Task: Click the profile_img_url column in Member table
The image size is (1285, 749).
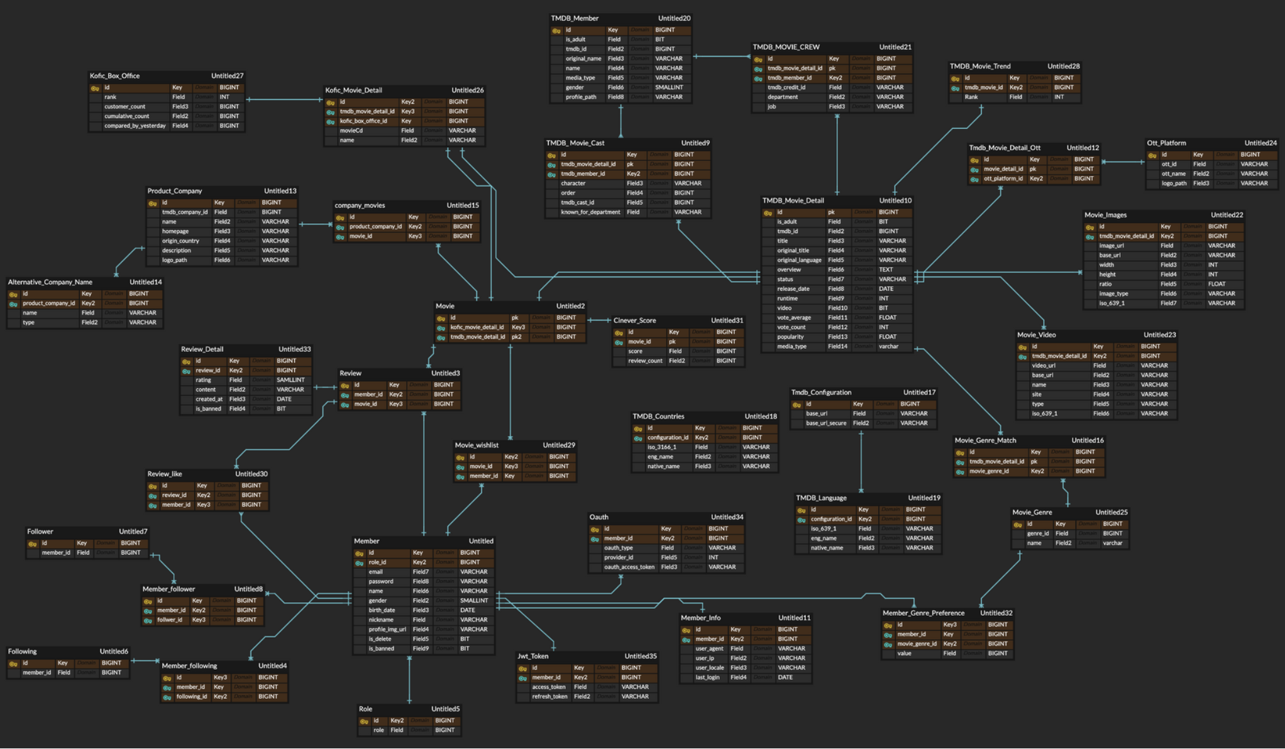Action: point(387,630)
